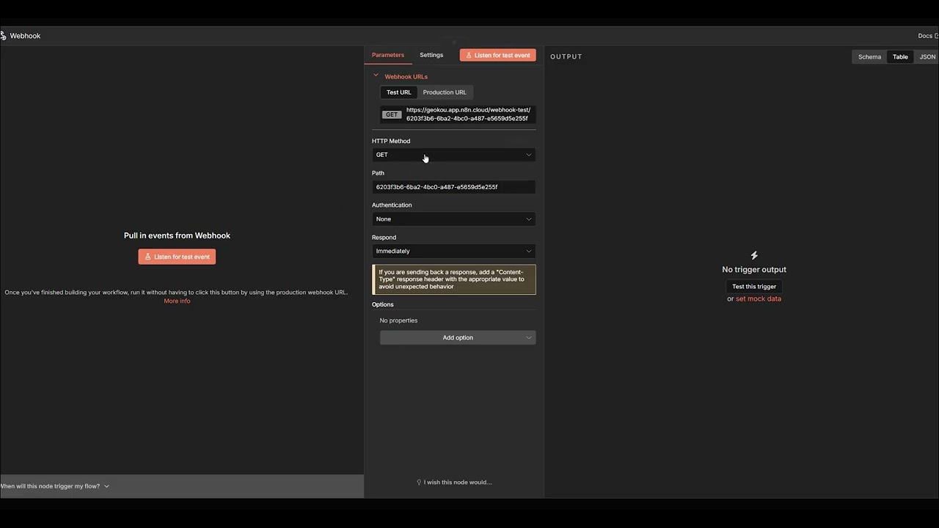
Task: Open the More info link
Action: (177, 301)
